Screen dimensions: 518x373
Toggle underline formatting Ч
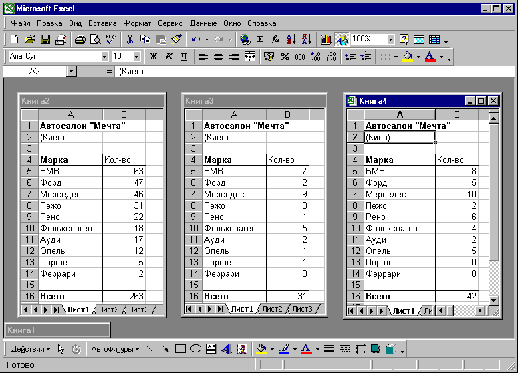pyautogui.click(x=184, y=57)
